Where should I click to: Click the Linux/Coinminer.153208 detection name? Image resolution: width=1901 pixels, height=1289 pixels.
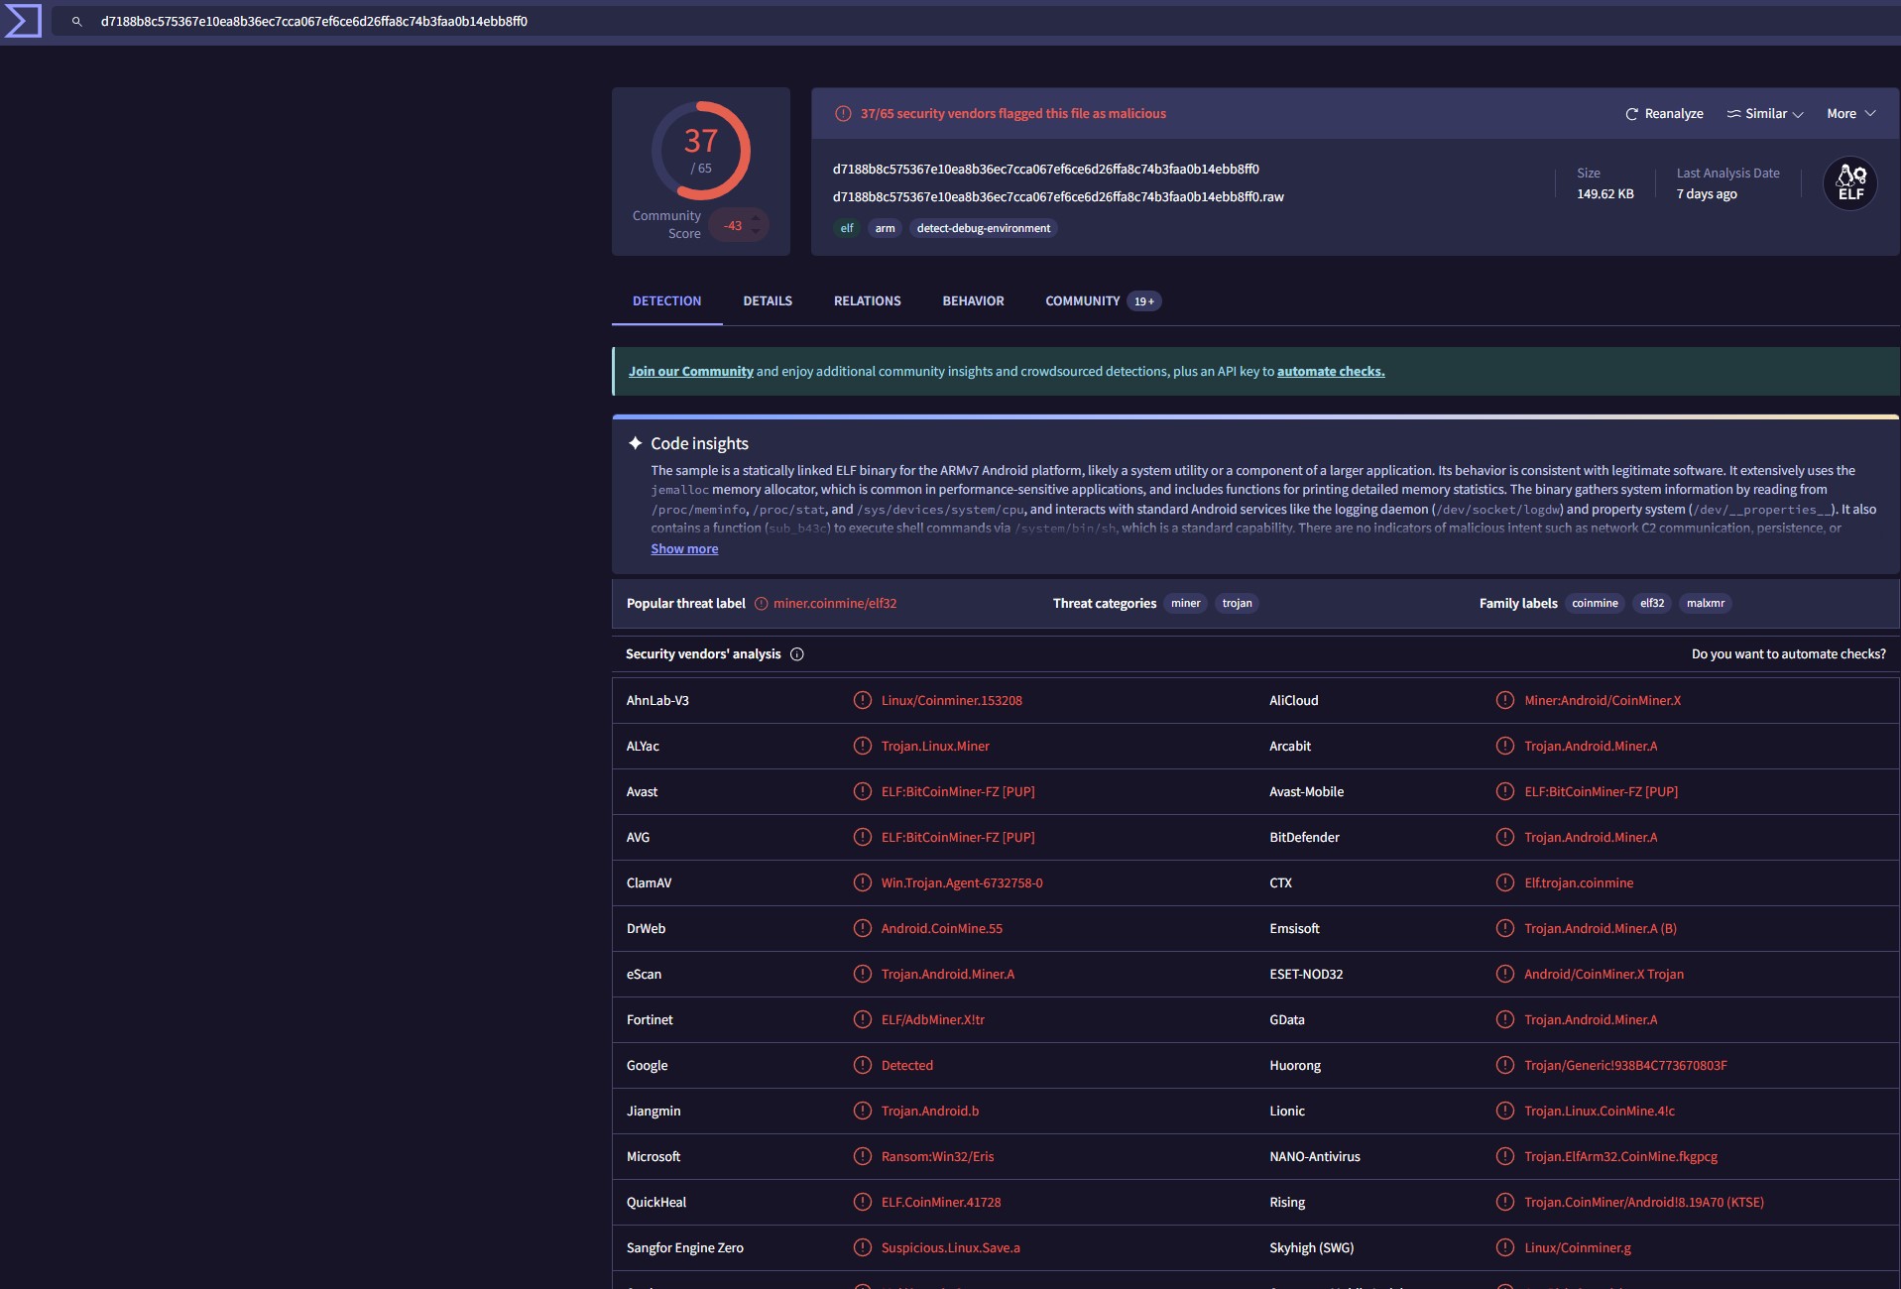[x=951, y=700]
